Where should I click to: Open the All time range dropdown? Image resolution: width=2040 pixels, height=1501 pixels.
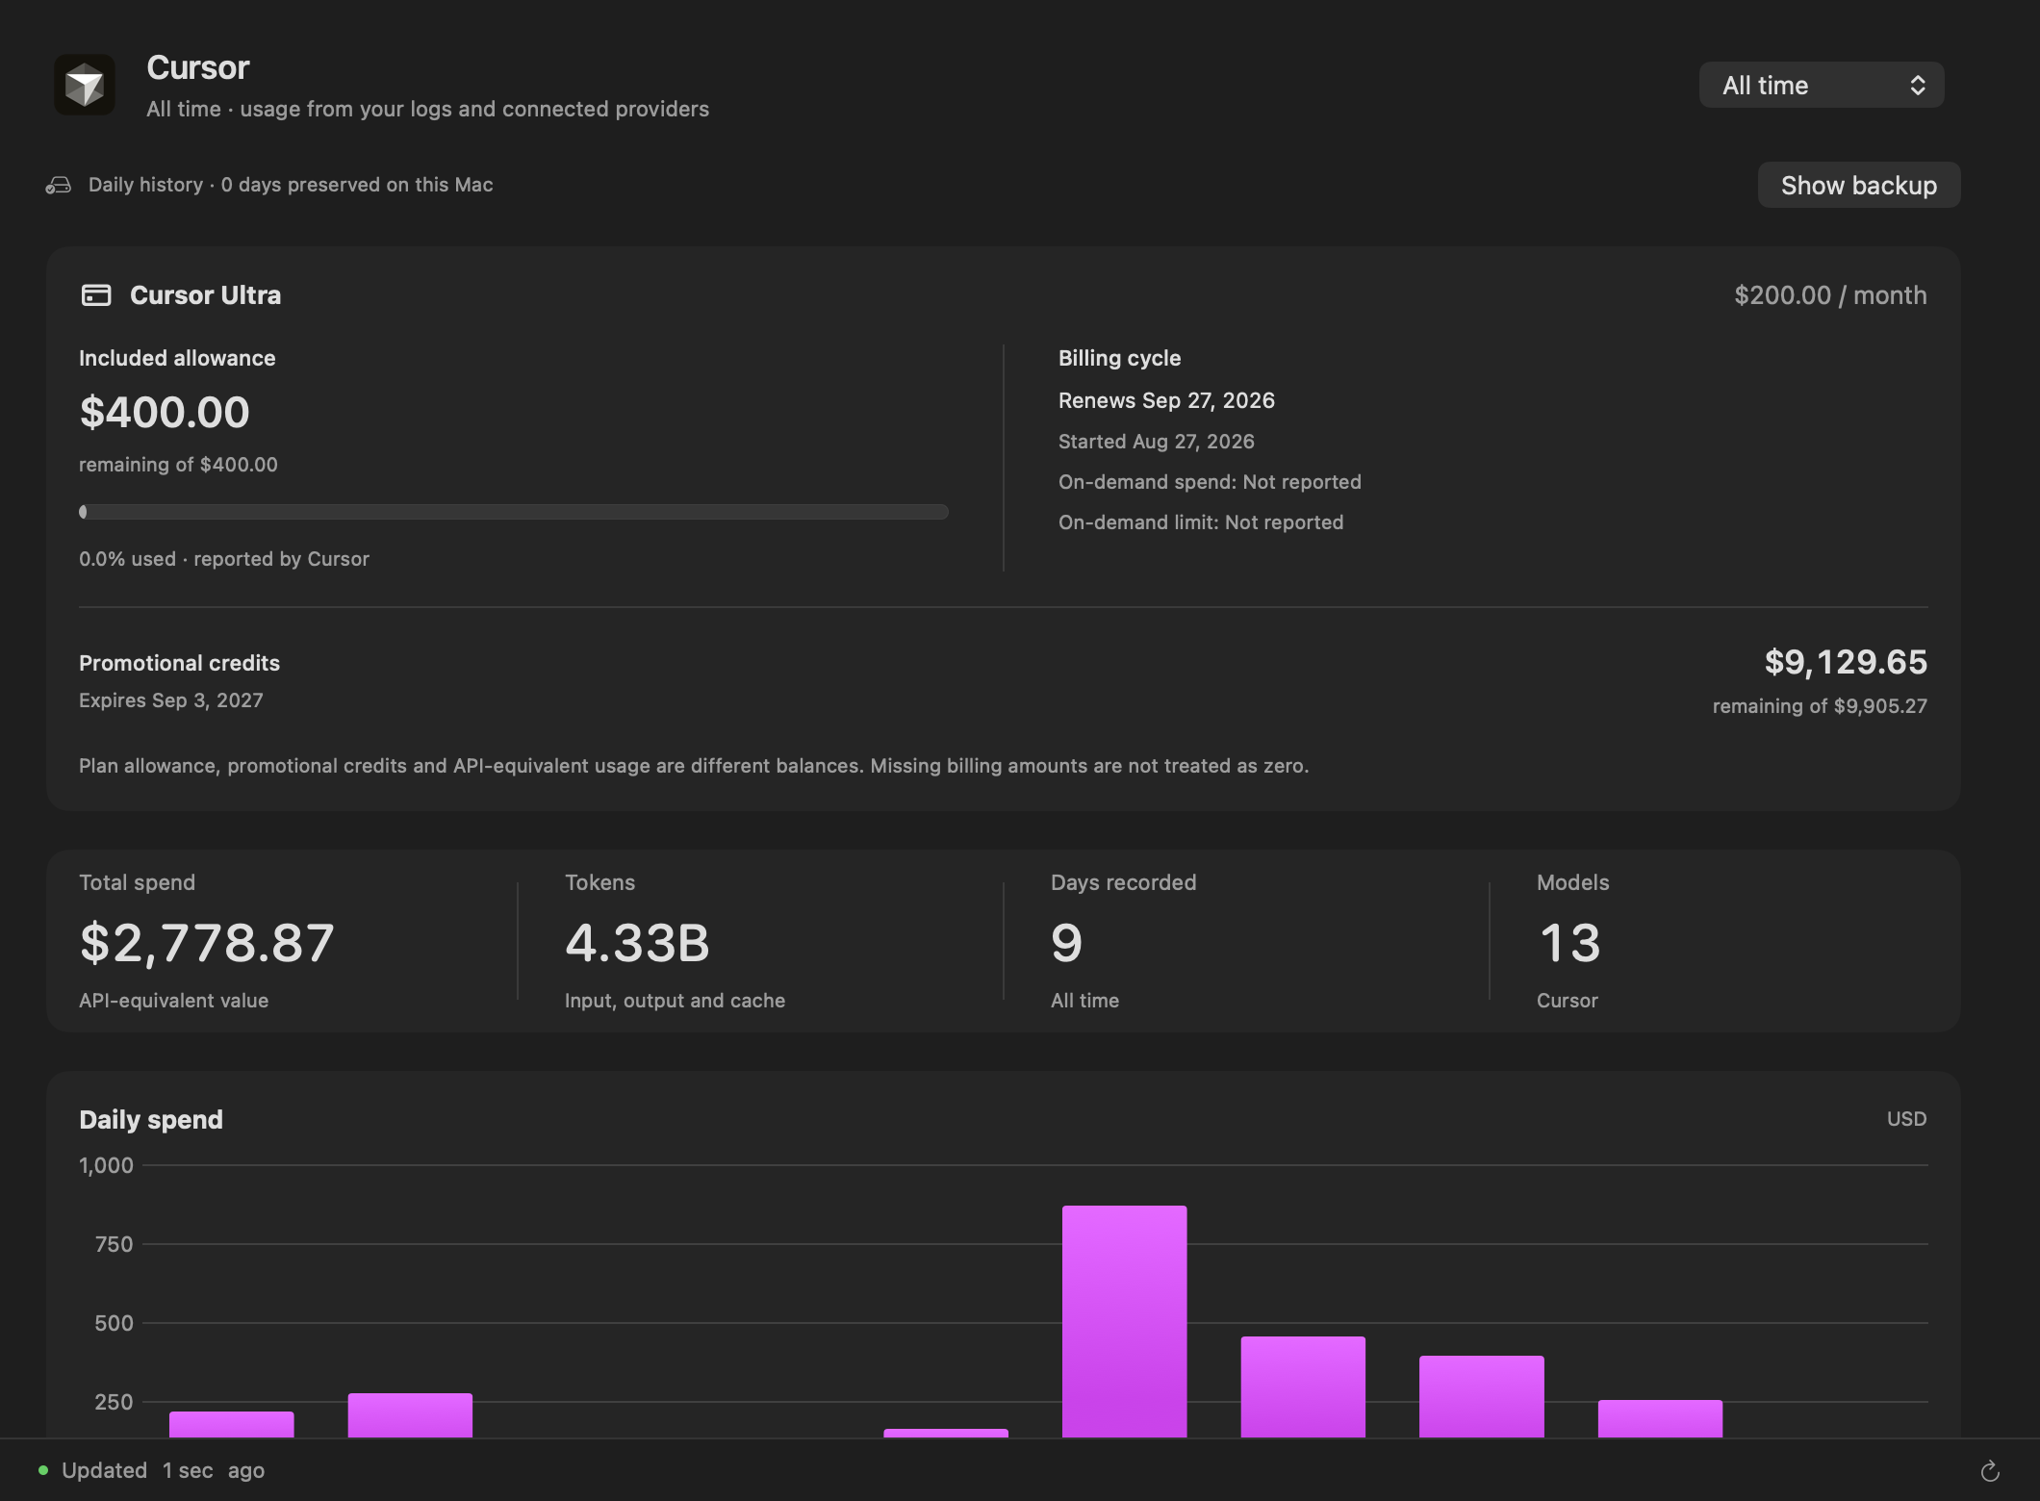(1822, 86)
